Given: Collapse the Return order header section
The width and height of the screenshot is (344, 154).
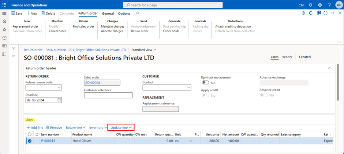Looking at the screenshot, I should [329, 68].
